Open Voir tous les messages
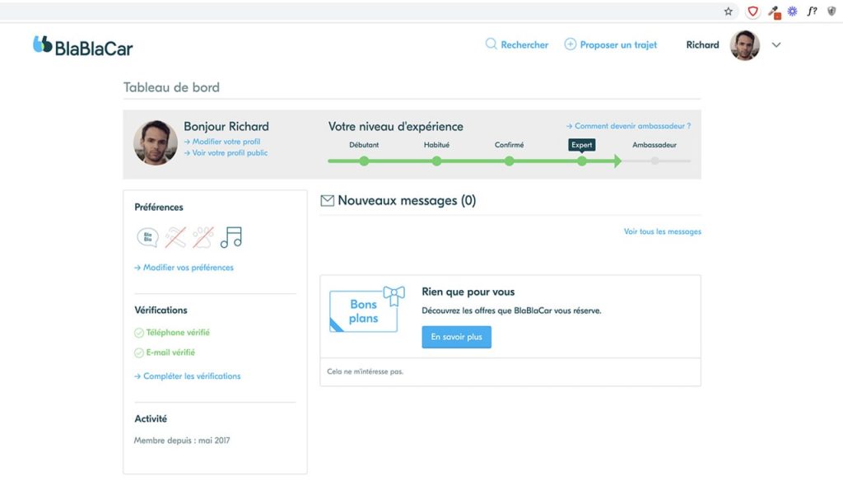The image size is (843, 481). pos(663,231)
